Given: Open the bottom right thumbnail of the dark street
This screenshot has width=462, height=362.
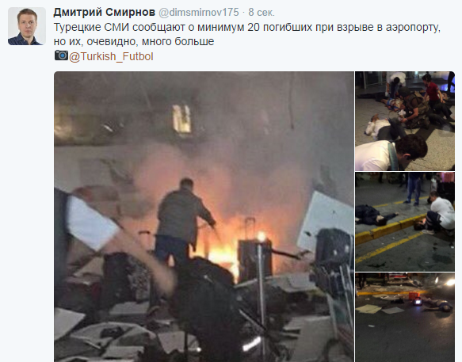Looking at the screenshot, I should (405, 317).
